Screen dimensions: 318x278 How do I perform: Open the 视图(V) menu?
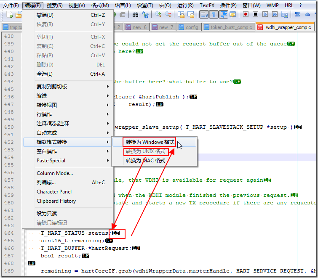tap(77, 5)
